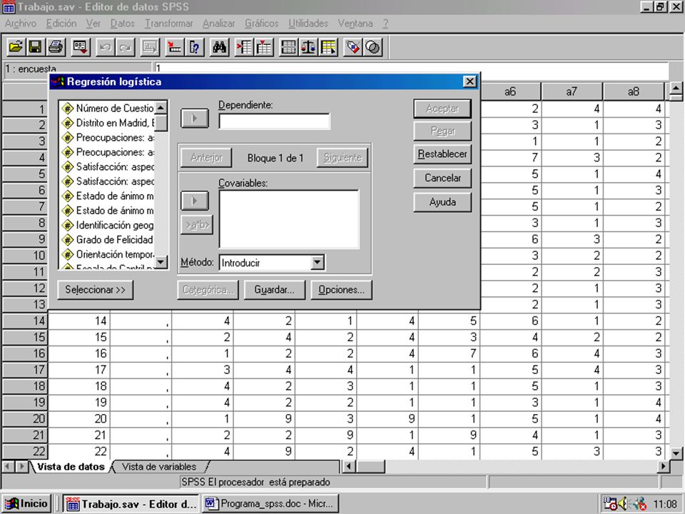The height and width of the screenshot is (514, 685).
Task: Click the a8 column header
Action: [x=634, y=91]
